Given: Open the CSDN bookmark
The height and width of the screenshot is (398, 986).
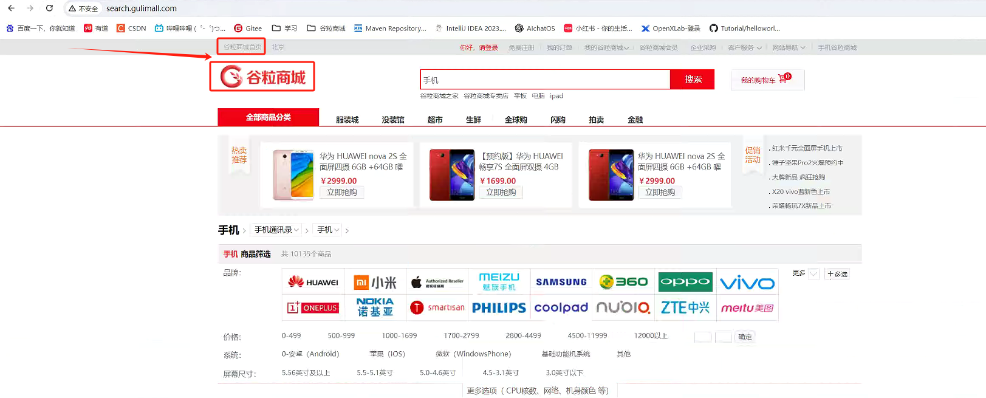Looking at the screenshot, I should [x=131, y=28].
